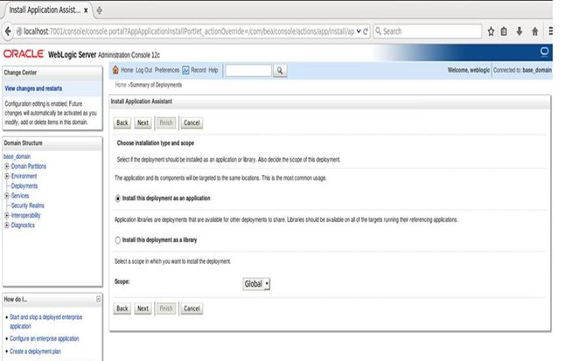Click the browser address bar URL
The image size is (586, 361).
tap(189, 31)
